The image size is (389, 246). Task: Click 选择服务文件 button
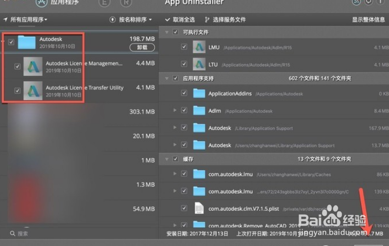pos(226,19)
